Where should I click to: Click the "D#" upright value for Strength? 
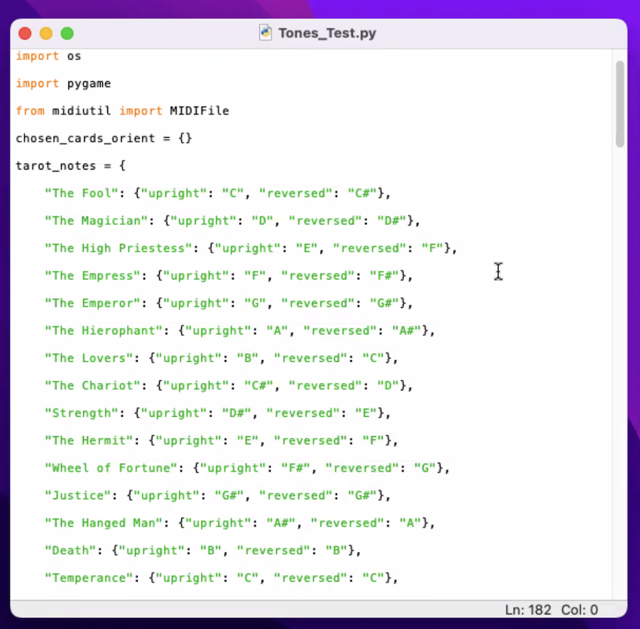237,413
